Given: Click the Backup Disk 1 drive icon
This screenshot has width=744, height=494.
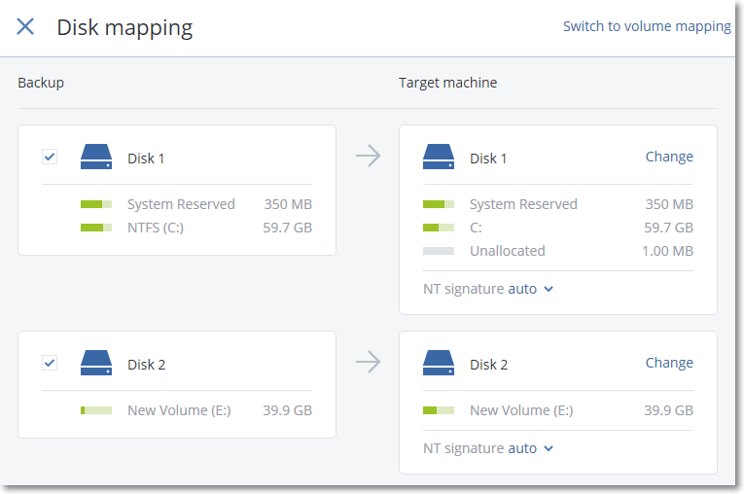Looking at the screenshot, I should tap(96, 157).
